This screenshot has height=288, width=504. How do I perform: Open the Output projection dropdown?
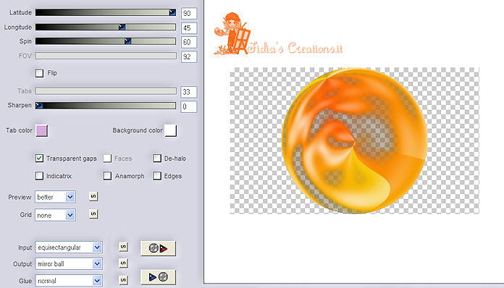[x=69, y=264]
